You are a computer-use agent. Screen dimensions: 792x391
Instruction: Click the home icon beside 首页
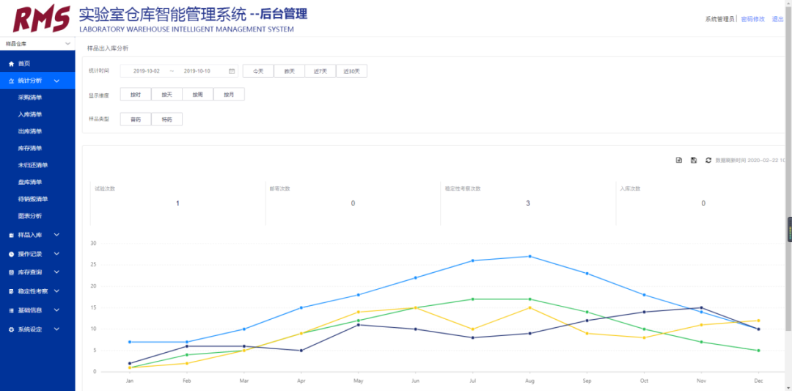point(11,64)
